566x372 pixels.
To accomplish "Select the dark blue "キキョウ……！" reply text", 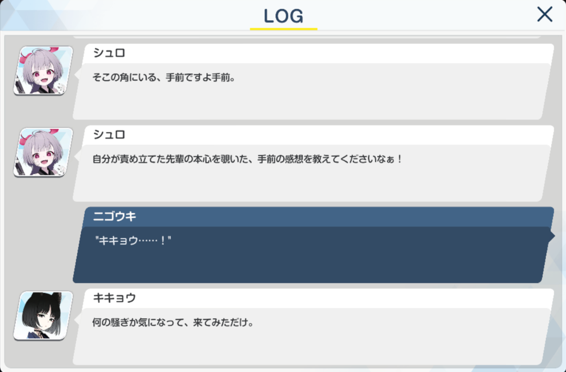I will [133, 240].
